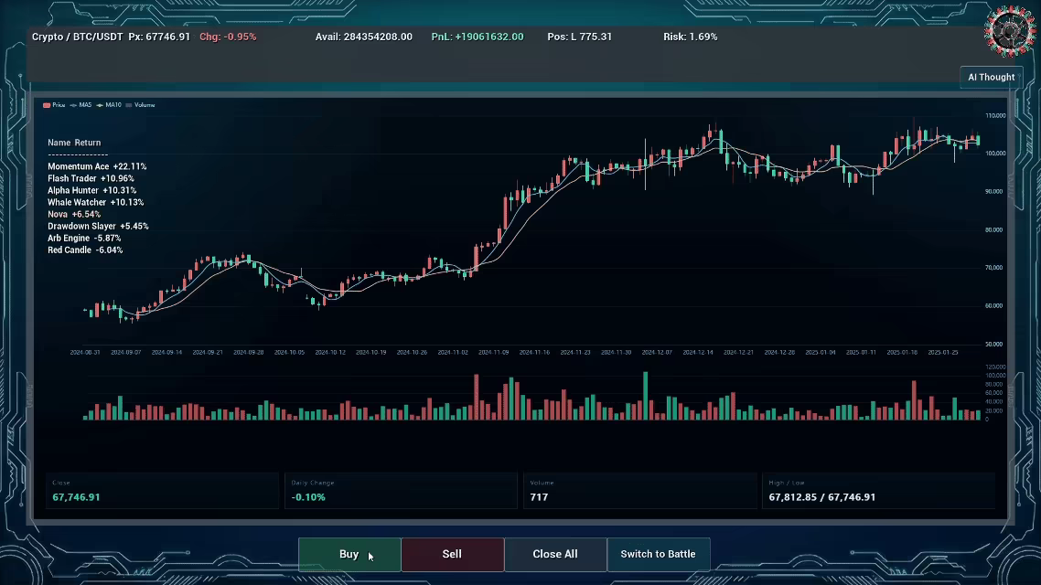Select Flash Trader +10.96% leaderboard row
The image size is (1041, 585).
[x=91, y=178]
